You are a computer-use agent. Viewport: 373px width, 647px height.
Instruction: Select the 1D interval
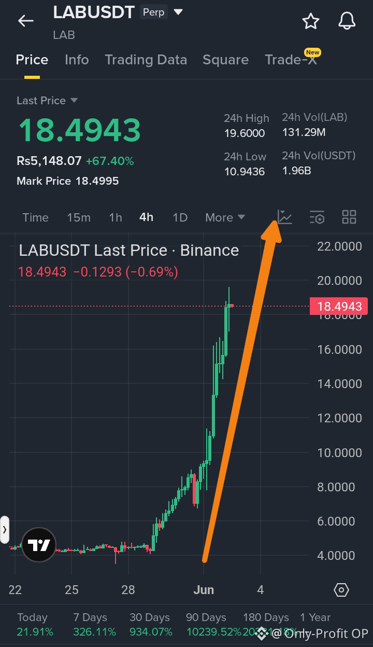[x=180, y=217]
